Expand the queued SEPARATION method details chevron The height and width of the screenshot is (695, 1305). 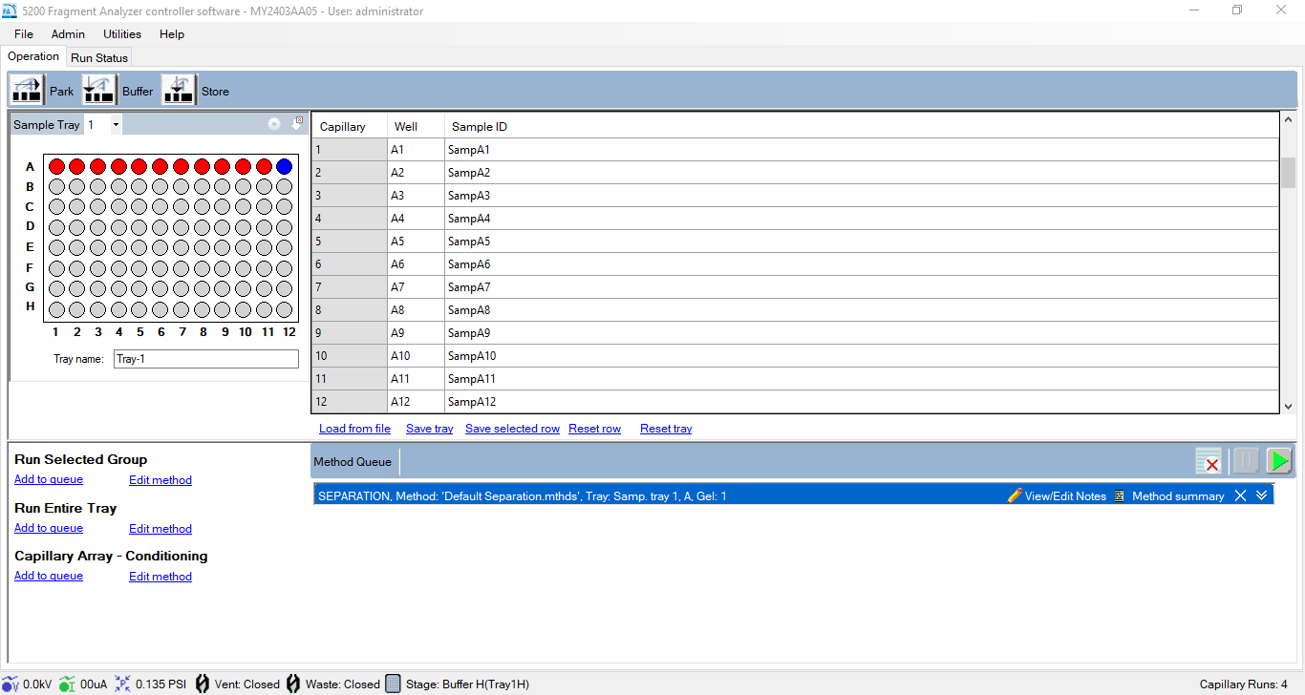click(x=1261, y=496)
